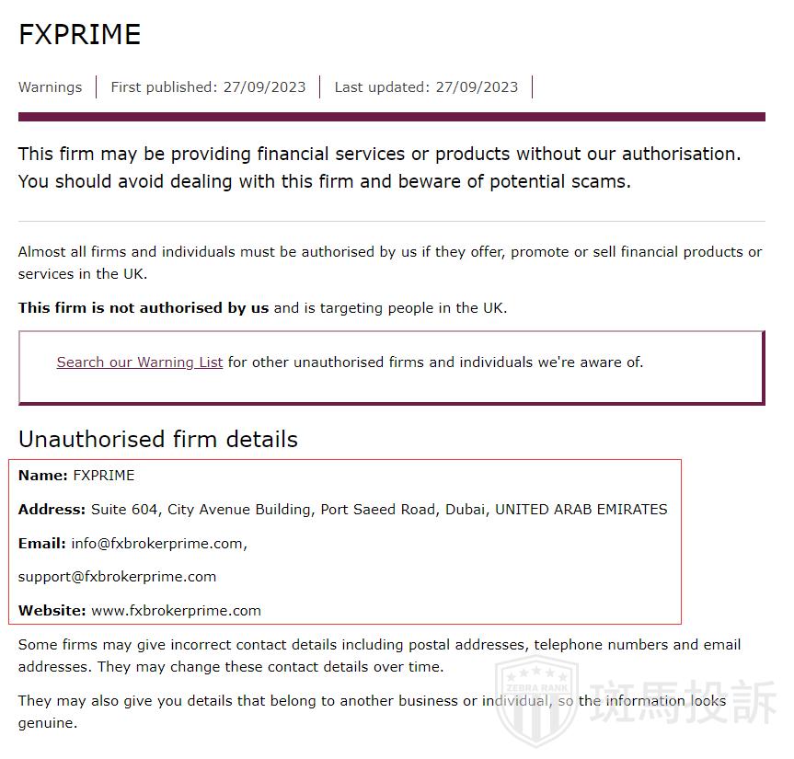Open the 'Search our Warning List' link
This screenshot has width=794, height=759.
(140, 362)
